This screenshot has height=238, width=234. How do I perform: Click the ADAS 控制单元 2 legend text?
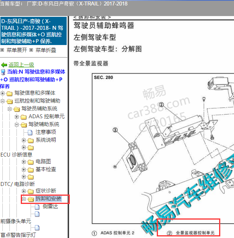coord(118,233)
